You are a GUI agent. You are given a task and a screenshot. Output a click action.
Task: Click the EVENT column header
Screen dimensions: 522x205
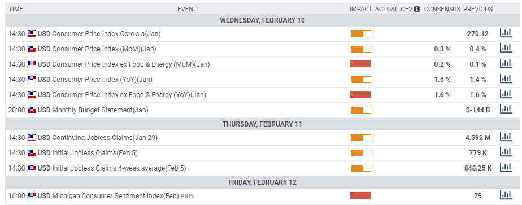coord(187,9)
